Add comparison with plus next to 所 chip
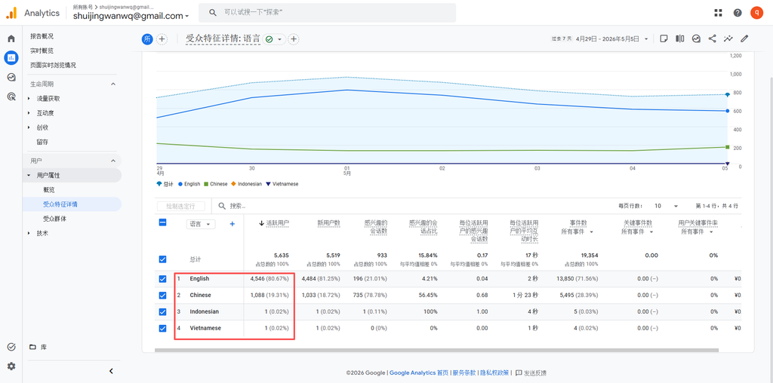The image size is (773, 383). [162, 39]
